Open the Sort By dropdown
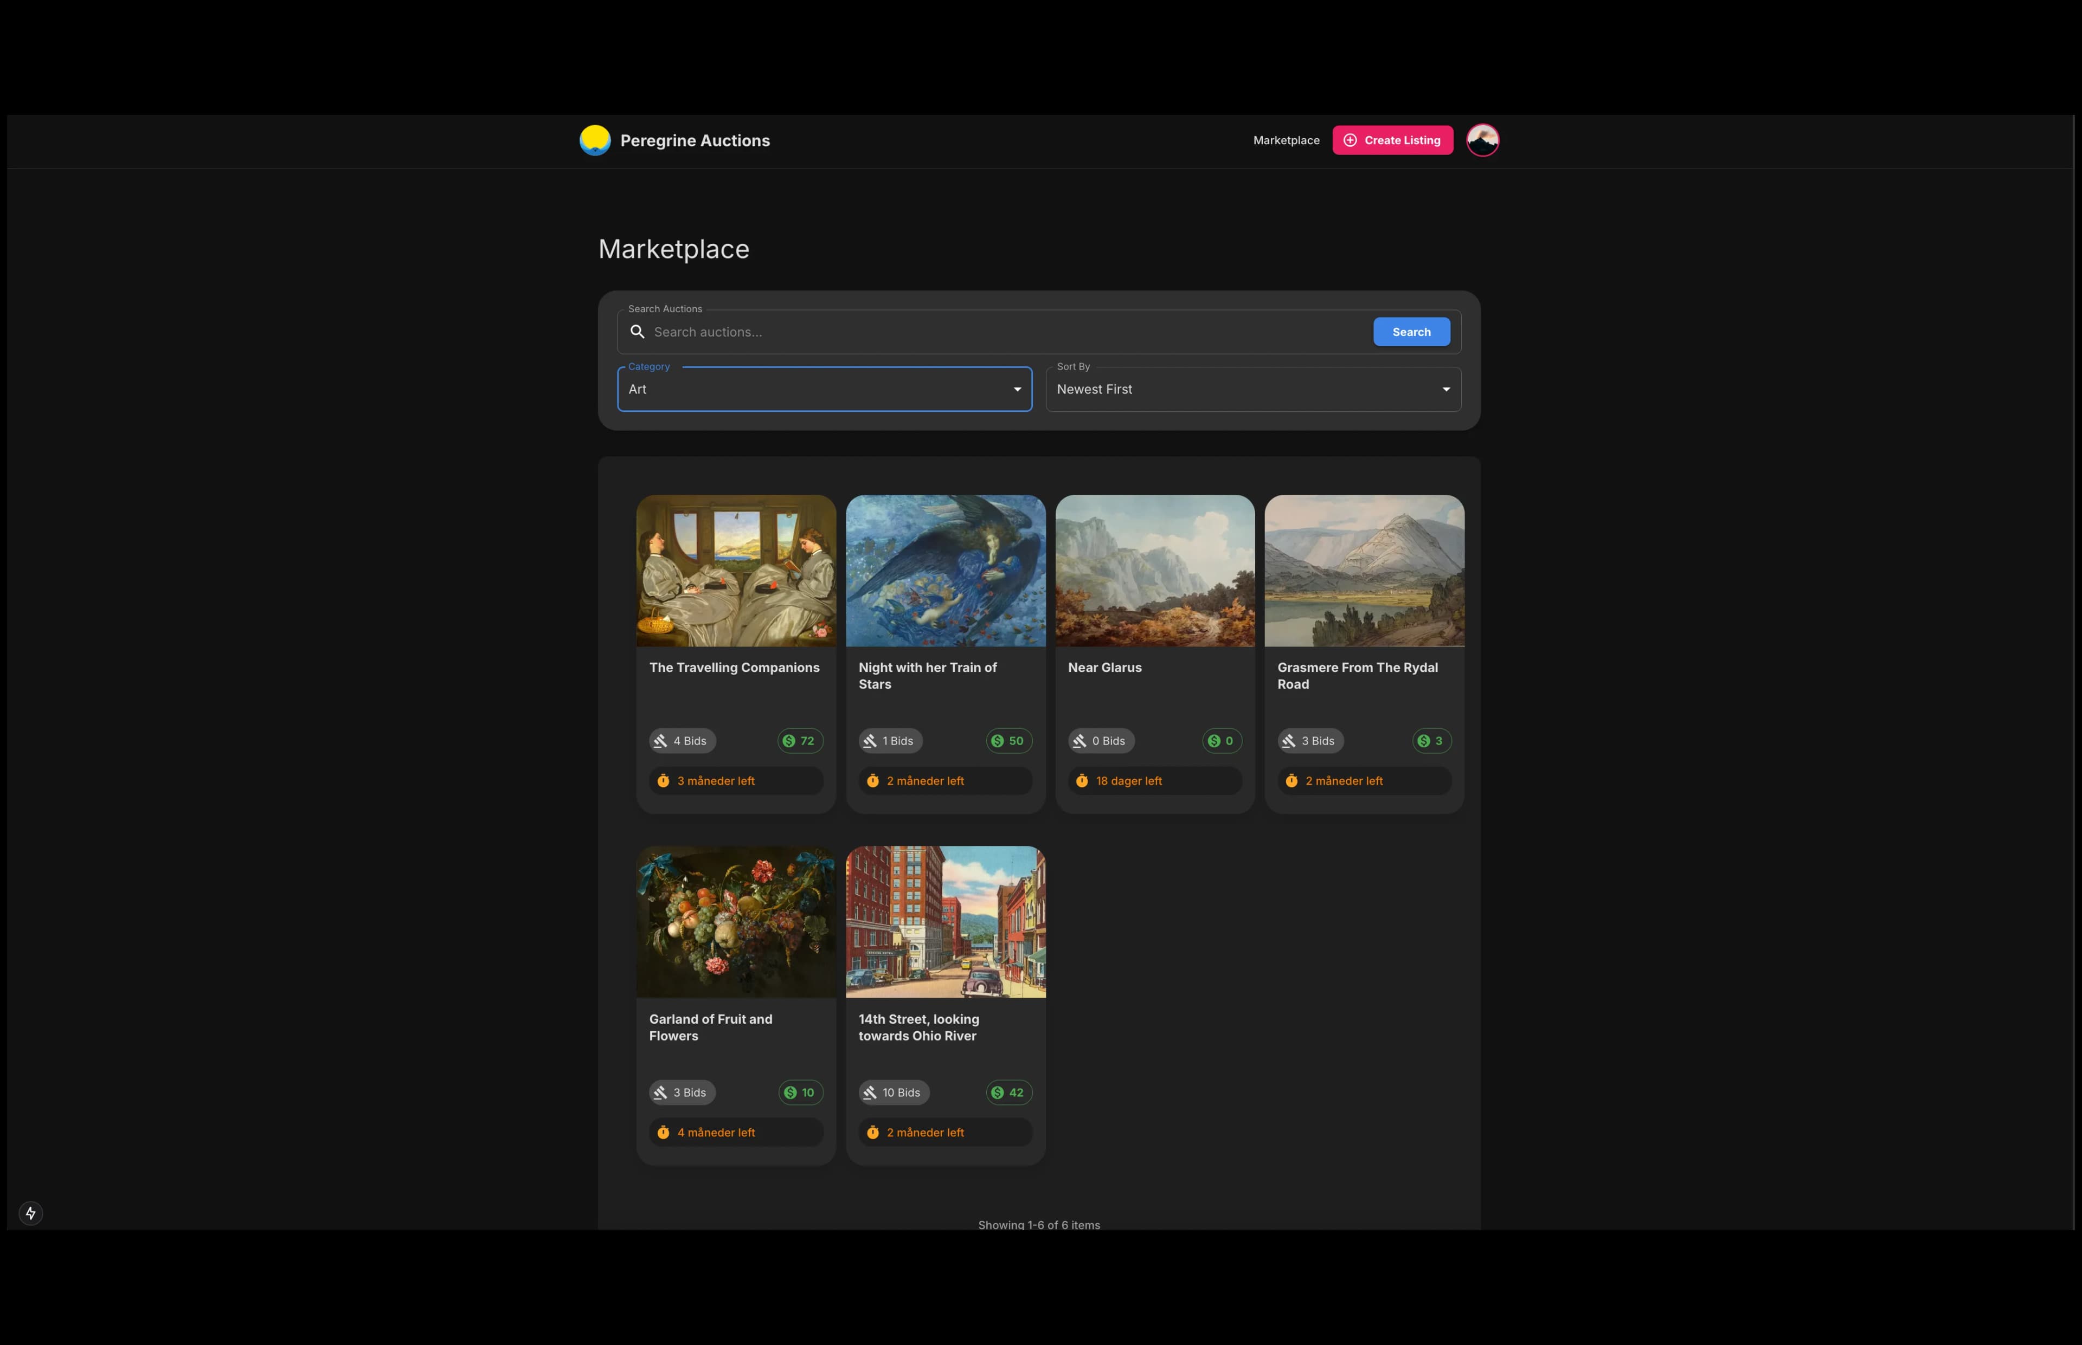Screen dimensions: 2082x1345 pos(1254,389)
